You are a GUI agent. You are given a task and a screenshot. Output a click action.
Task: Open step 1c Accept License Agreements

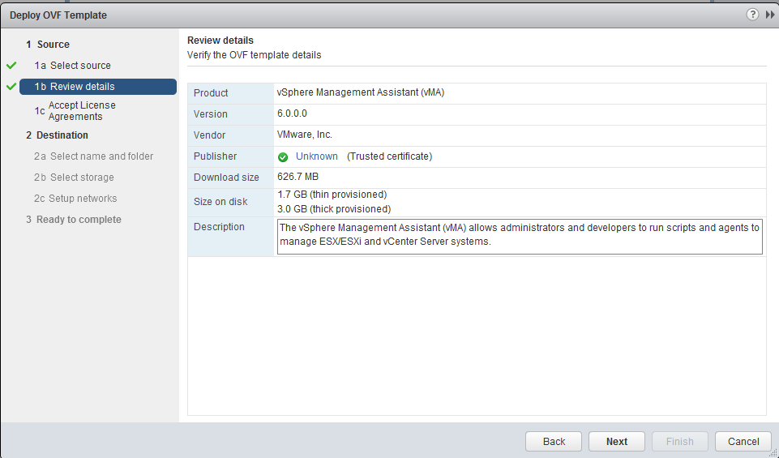75,111
